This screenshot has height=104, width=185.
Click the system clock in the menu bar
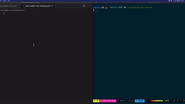182,1
